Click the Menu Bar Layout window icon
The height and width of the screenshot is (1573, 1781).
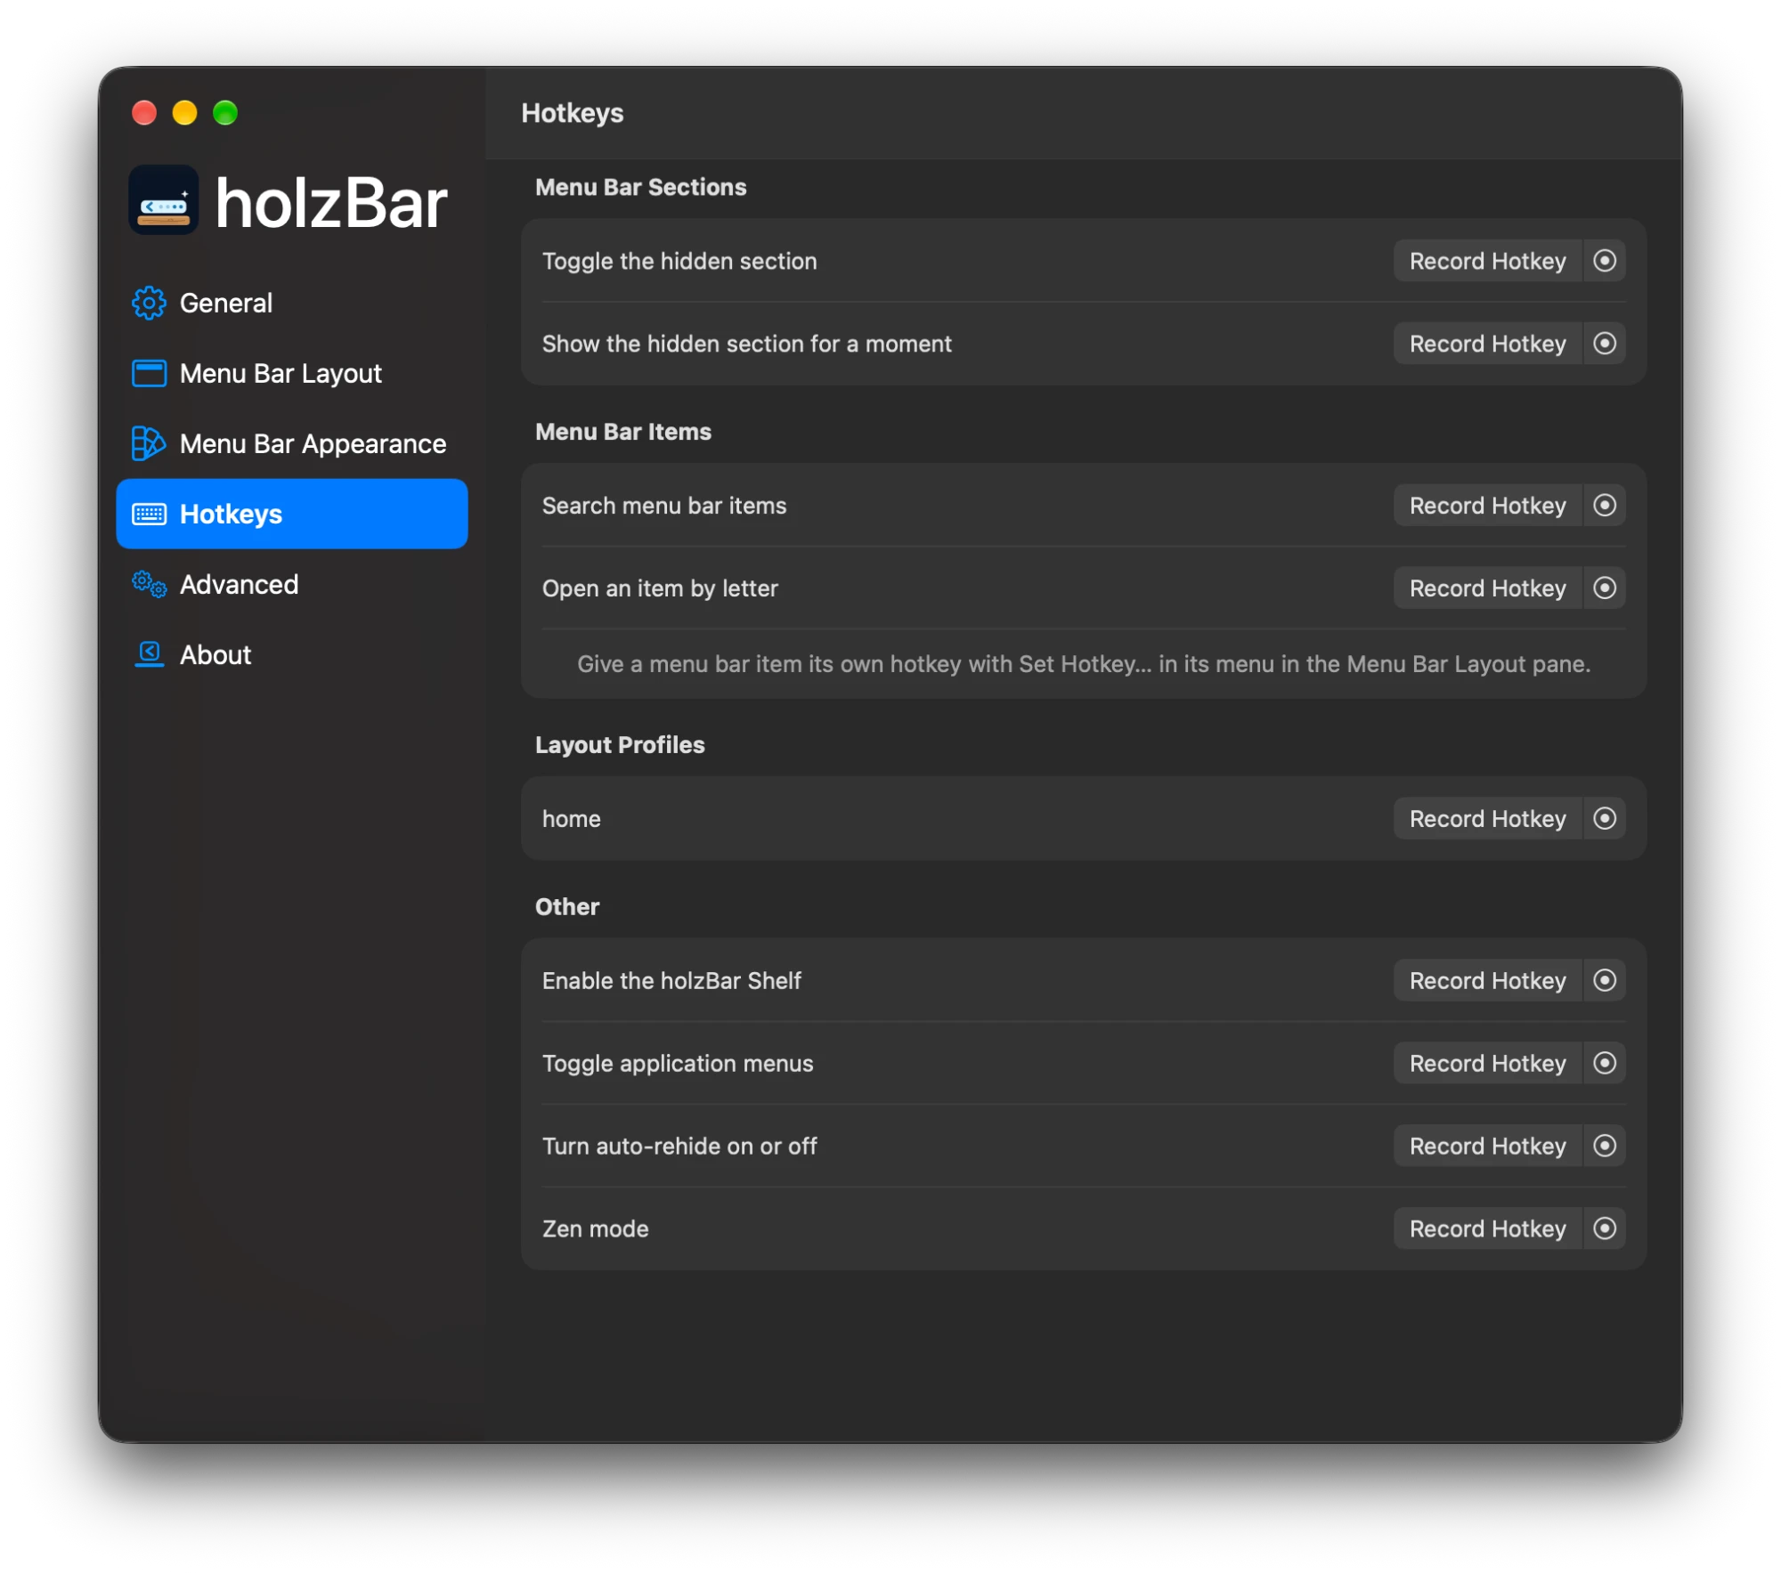149,373
